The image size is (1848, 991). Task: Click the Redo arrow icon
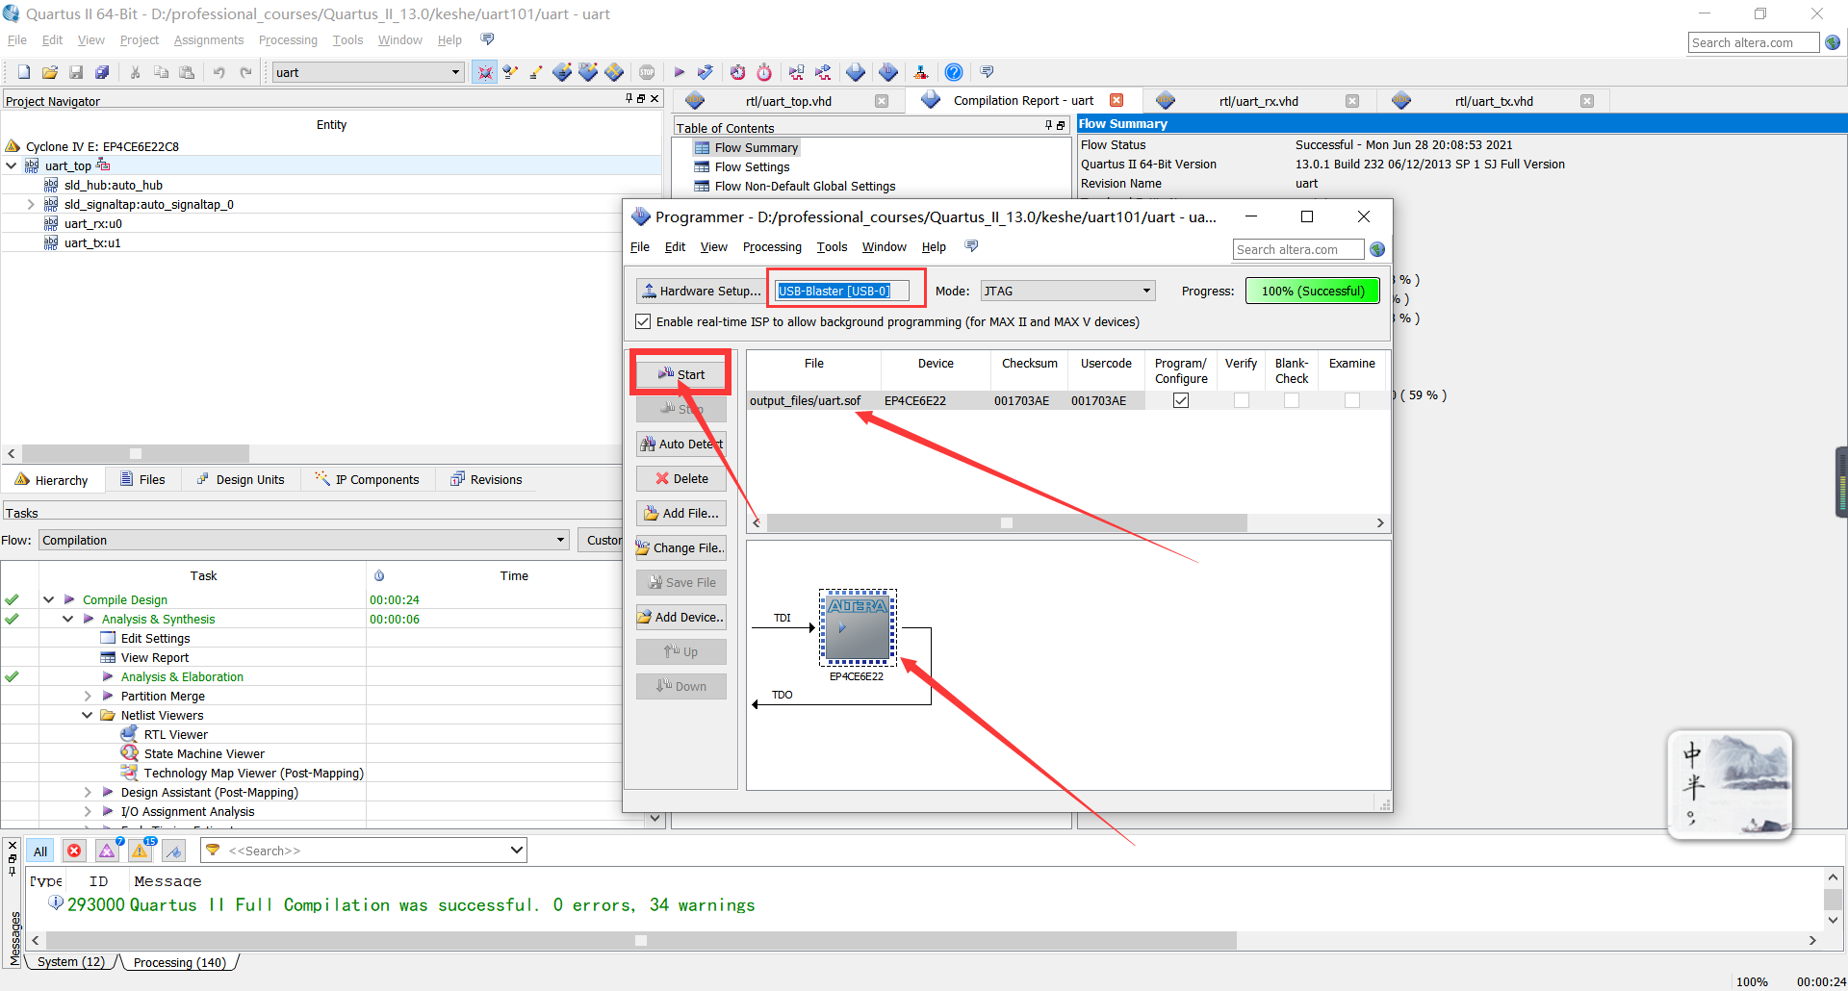245,72
